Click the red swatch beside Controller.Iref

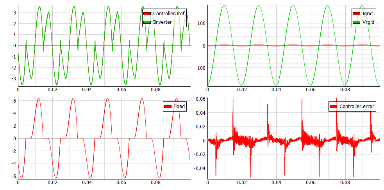(x=147, y=14)
